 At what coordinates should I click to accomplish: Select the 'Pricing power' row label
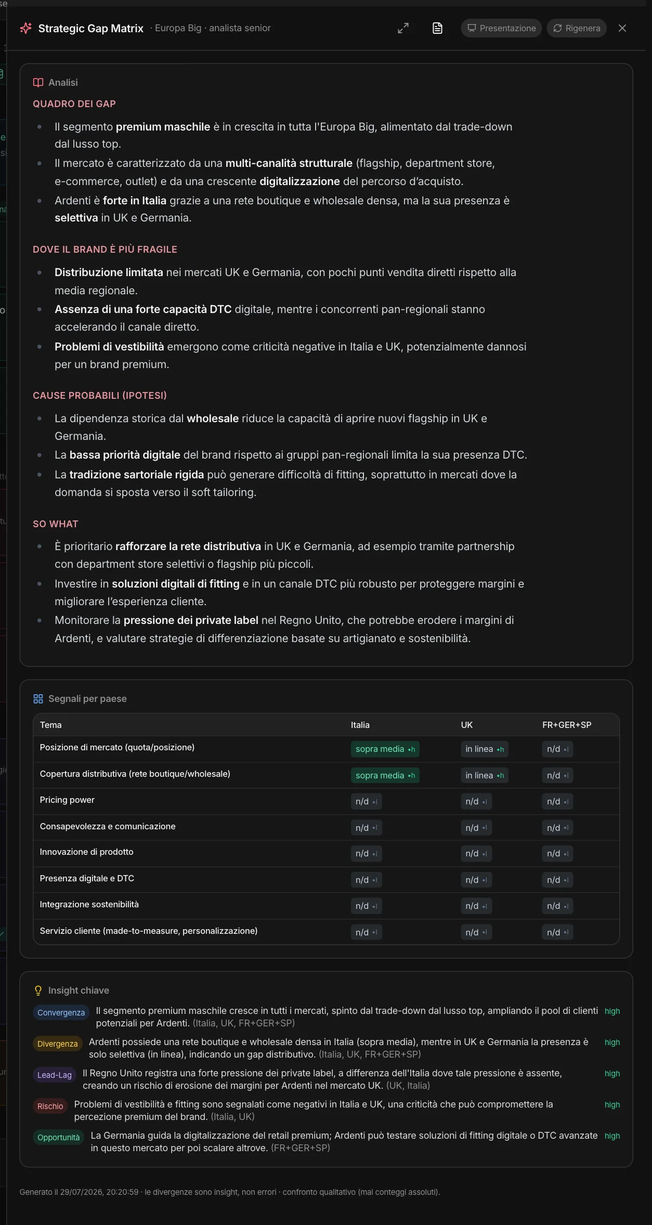[x=67, y=800]
